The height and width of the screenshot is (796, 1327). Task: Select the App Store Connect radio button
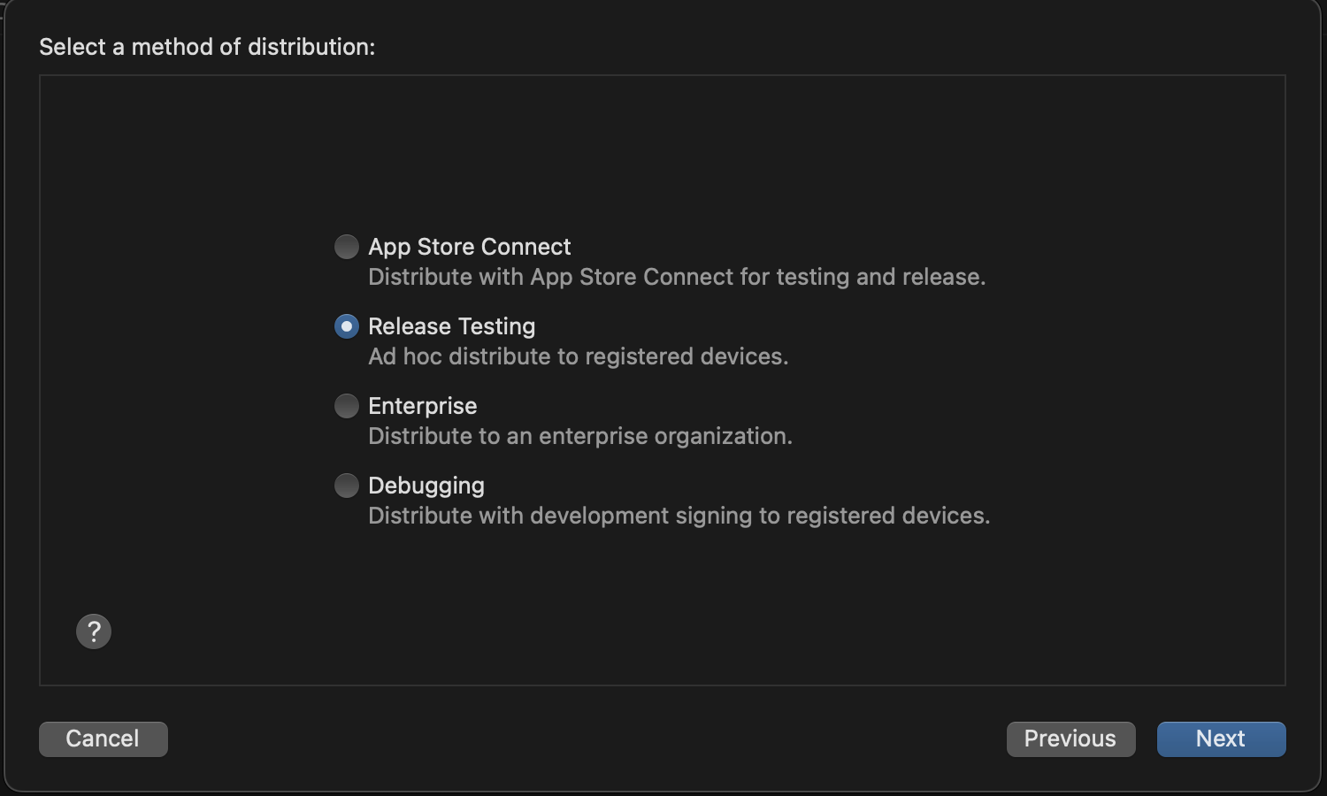pyautogui.click(x=347, y=247)
